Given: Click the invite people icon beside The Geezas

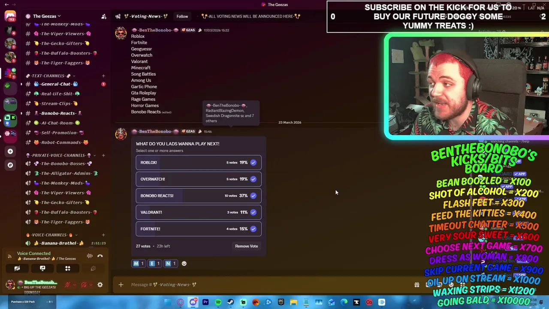Looking at the screenshot, I should pos(104,16).
